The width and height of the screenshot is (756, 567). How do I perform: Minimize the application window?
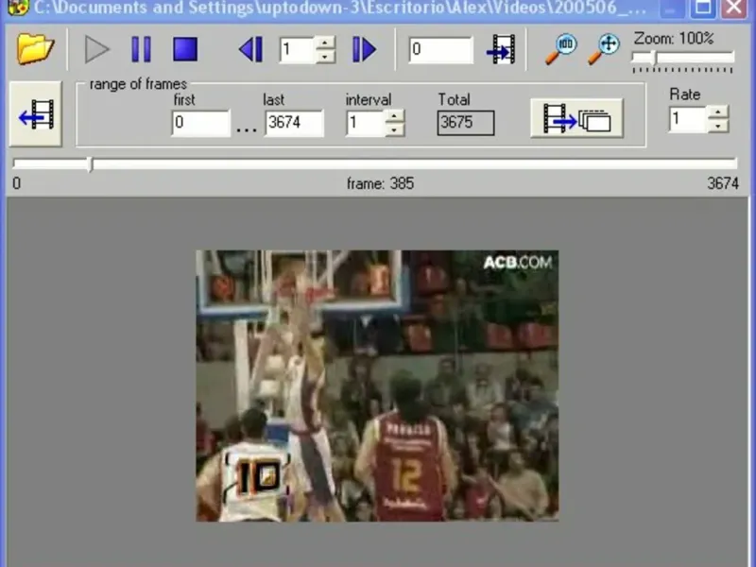click(x=671, y=8)
